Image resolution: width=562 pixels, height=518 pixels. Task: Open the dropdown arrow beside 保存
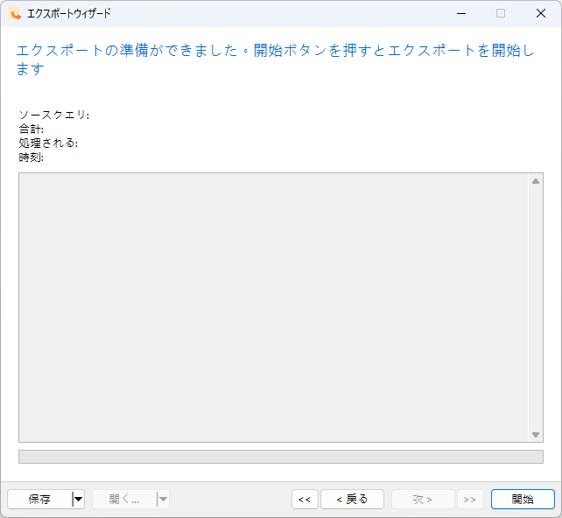[x=78, y=499]
